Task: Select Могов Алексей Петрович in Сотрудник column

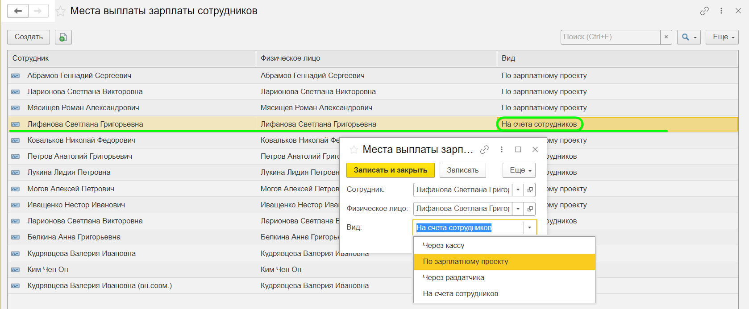Action: [71, 189]
